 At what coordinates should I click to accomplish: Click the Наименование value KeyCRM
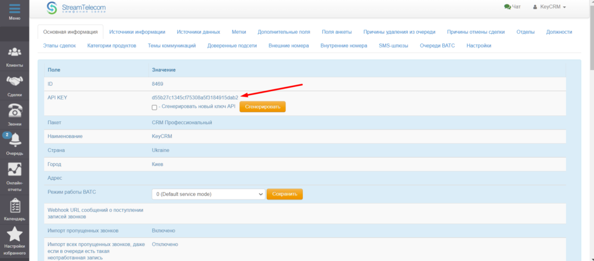click(162, 136)
